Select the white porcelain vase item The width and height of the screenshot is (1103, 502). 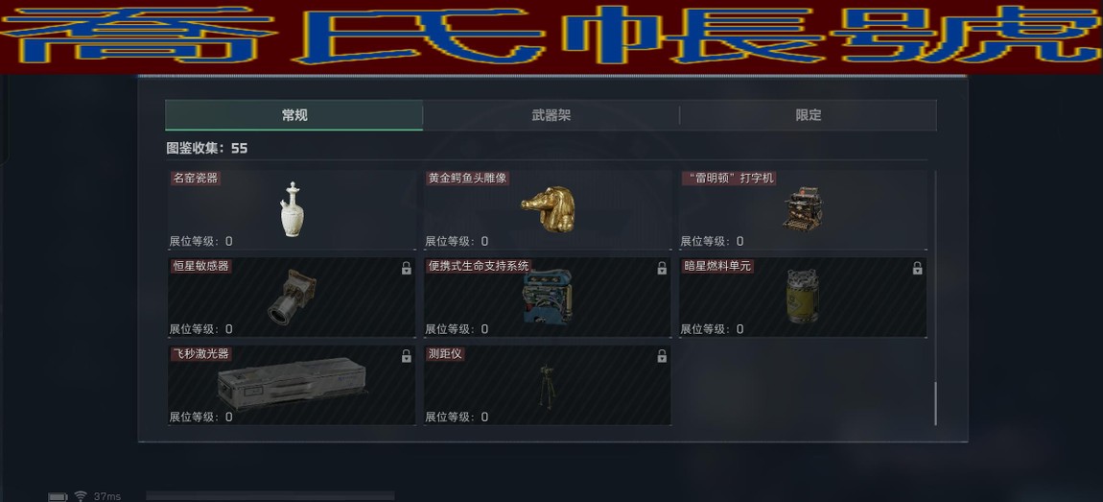pos(291,208)
